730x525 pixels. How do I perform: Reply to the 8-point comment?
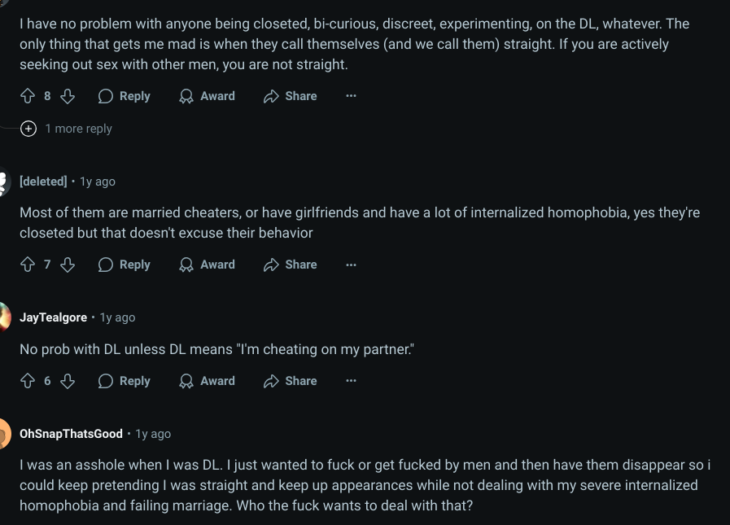coord(125,96)
